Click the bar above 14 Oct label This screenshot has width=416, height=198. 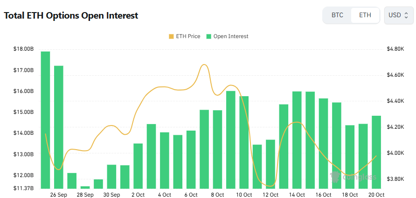(297, 139)
